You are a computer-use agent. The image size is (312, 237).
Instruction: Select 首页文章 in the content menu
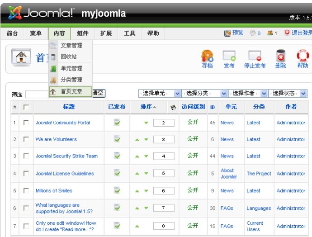coord(71,91)
